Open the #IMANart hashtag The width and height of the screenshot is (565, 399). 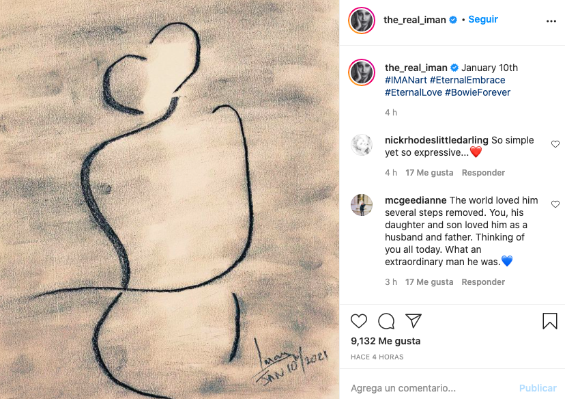click(x=407, y=80)
